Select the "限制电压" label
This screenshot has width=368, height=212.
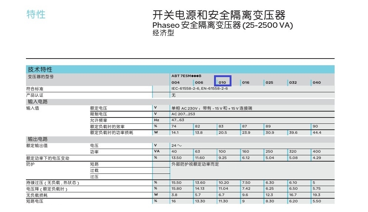pos(99,114)
